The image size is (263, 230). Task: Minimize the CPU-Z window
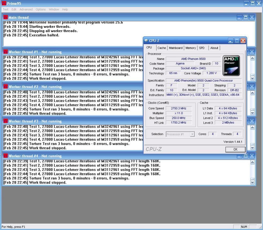point(231,40)
